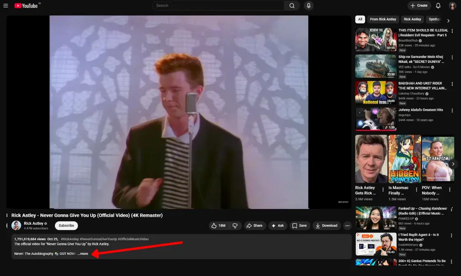Click the #RickAstley hashtag

[x=70, y=239]
